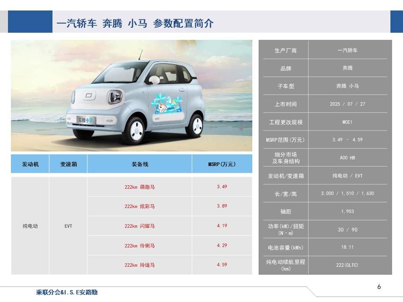
Task: Select the 4.19 price for 闪耀马
Action: (x=222, y=226)
